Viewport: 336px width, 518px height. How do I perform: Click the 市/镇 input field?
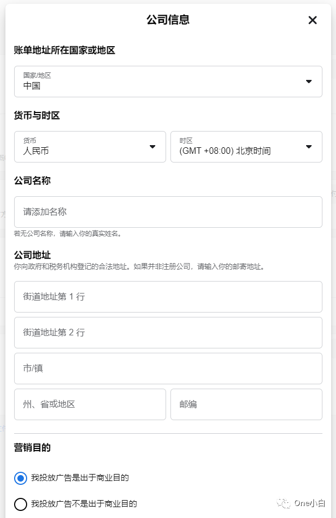coord(168,369)
